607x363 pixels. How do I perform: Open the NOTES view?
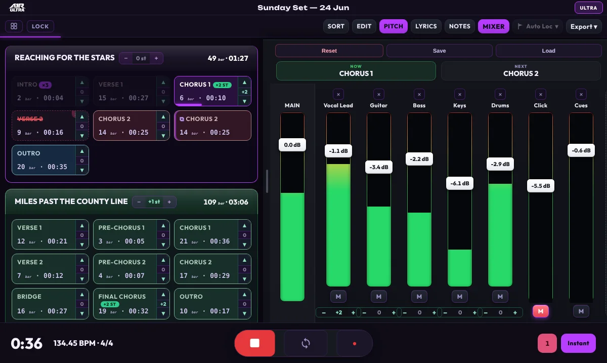(x=460, y=26)
